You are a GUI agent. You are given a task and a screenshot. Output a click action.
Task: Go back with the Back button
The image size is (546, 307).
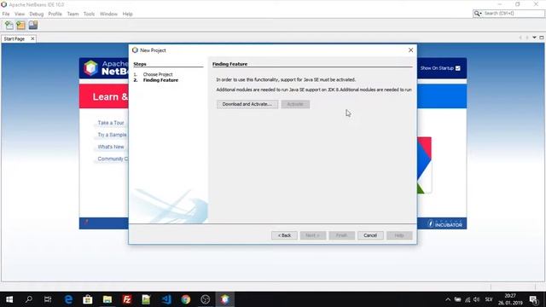(284, 235)
